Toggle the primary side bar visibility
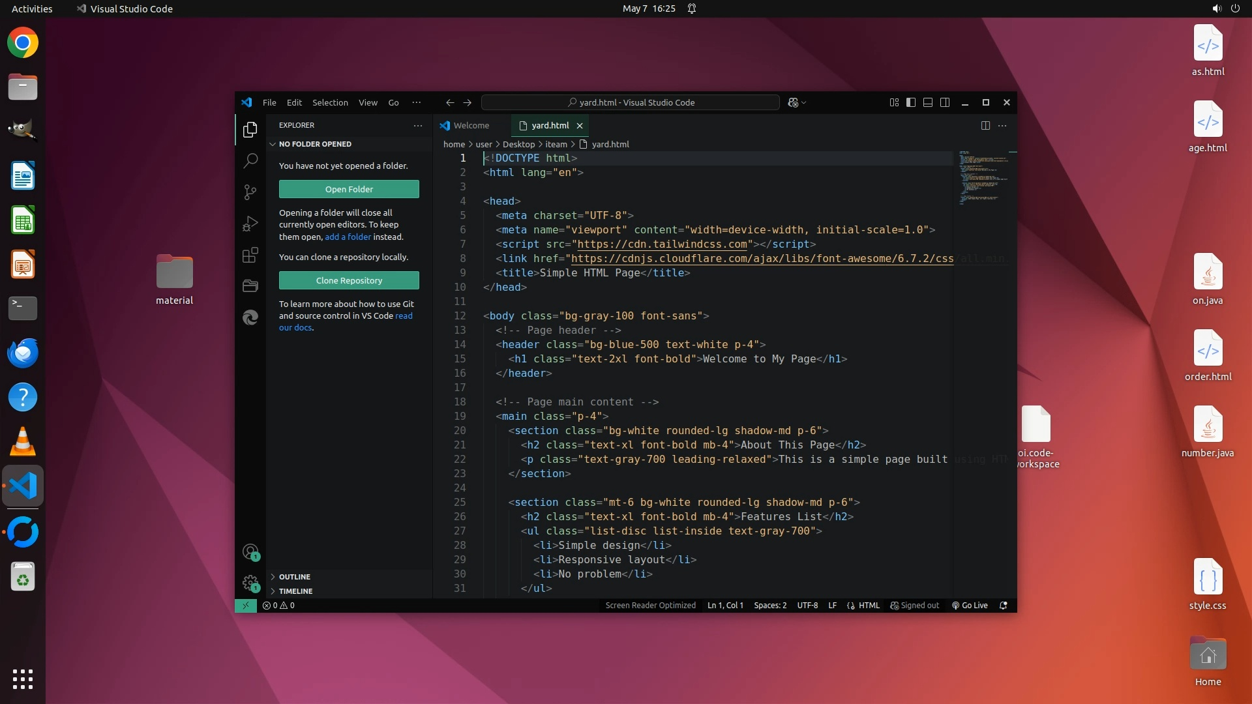Viewport: 1252px width, 704px height. coord(911,102)
